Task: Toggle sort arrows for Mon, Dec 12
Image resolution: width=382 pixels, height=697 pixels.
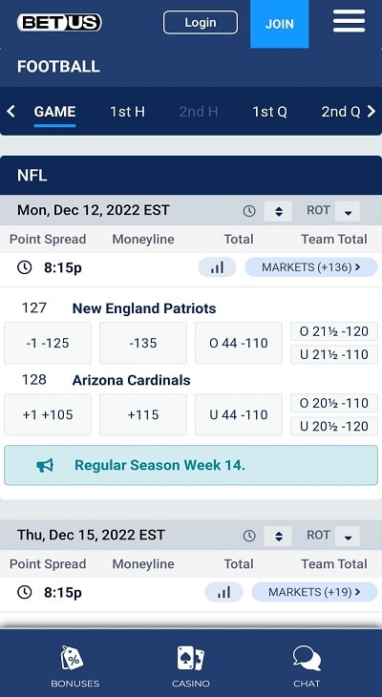Action: click(279, 211)
